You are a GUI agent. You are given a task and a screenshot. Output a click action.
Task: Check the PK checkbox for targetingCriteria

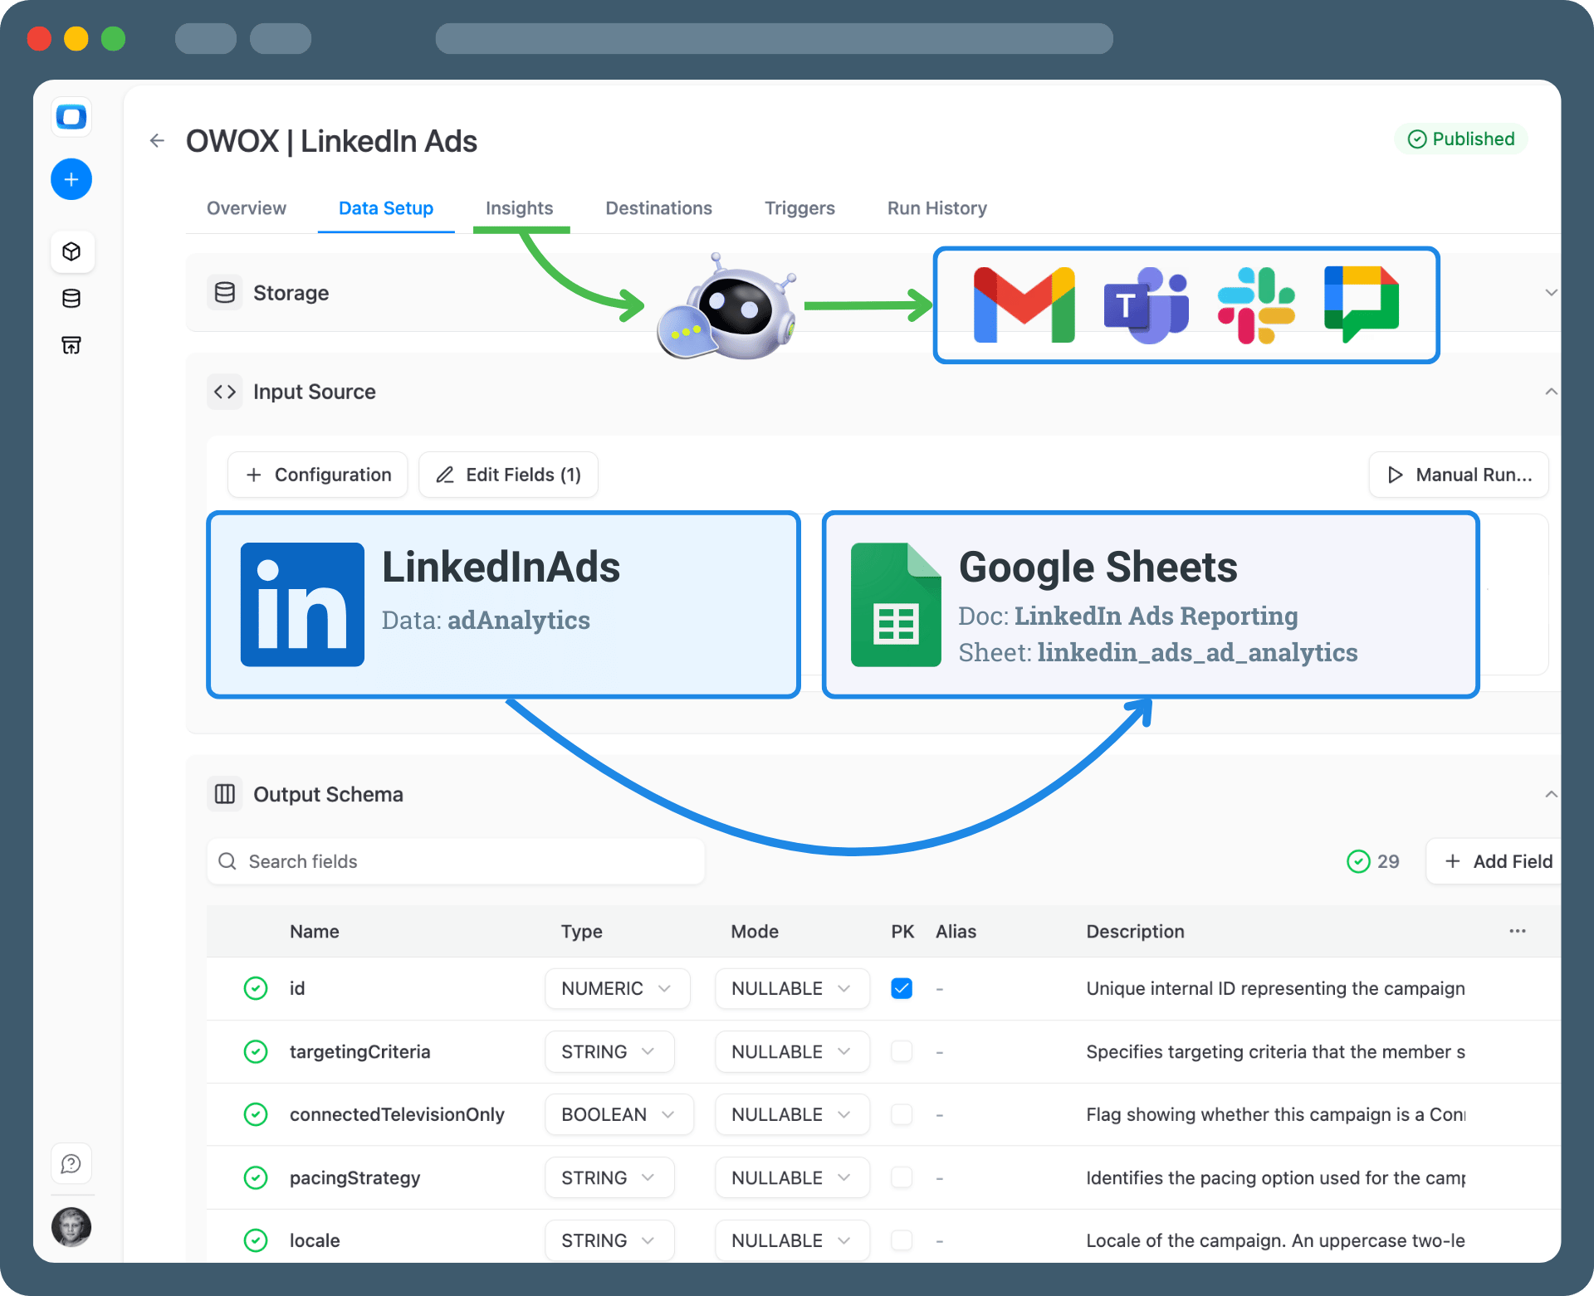coord(901,1051)
